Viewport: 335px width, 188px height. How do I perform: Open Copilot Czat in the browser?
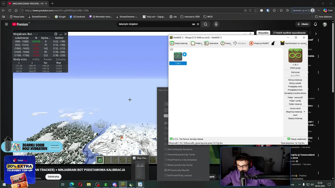[327, 10]
